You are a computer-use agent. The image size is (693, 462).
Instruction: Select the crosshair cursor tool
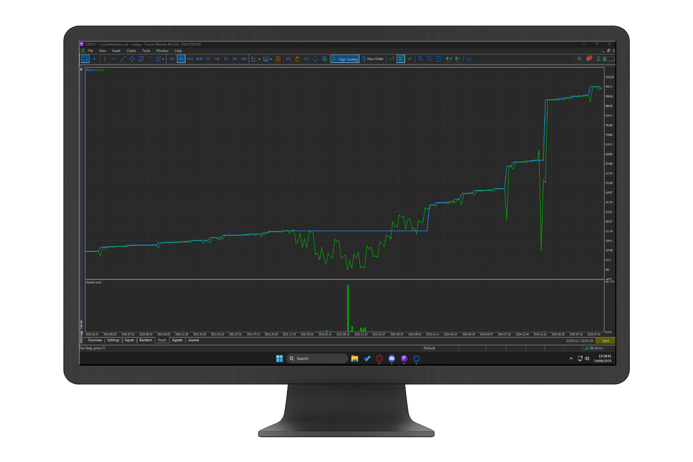point(94,59)
